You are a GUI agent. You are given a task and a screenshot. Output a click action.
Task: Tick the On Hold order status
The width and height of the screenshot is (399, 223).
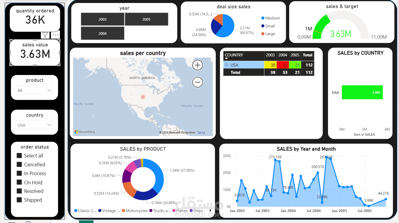[x=19, y=182]
